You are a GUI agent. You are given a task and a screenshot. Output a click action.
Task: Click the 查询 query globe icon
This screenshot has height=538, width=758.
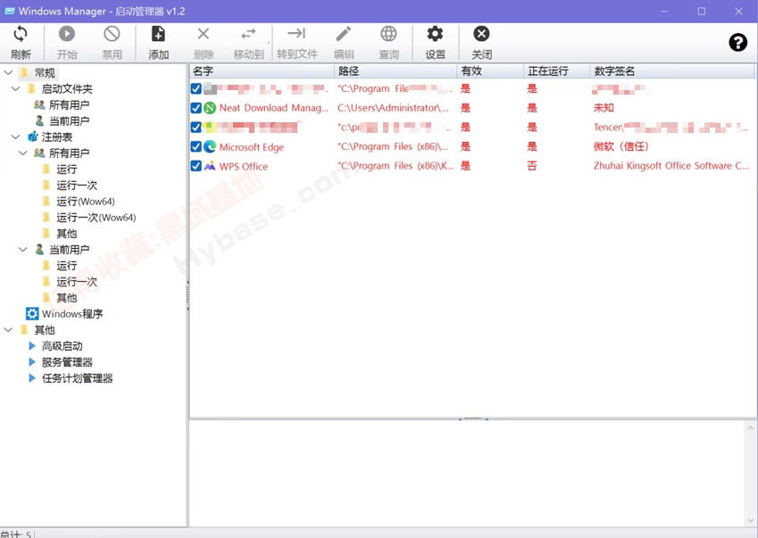(x=388, y=36)
